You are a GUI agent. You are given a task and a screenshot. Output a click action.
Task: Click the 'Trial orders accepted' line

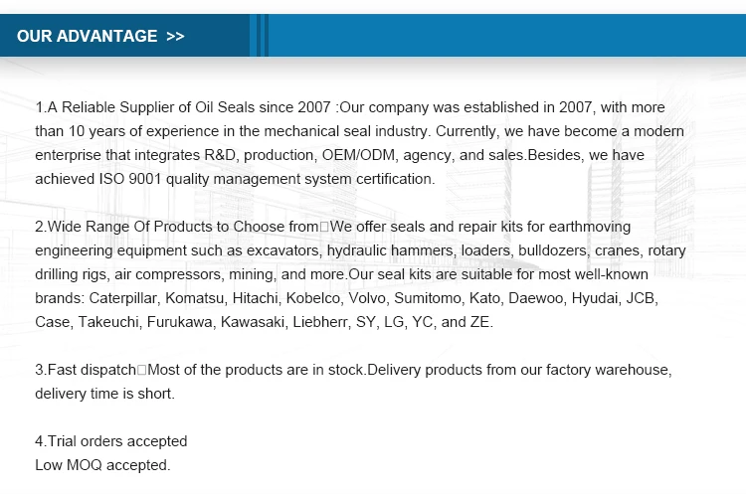click(111, 441)
